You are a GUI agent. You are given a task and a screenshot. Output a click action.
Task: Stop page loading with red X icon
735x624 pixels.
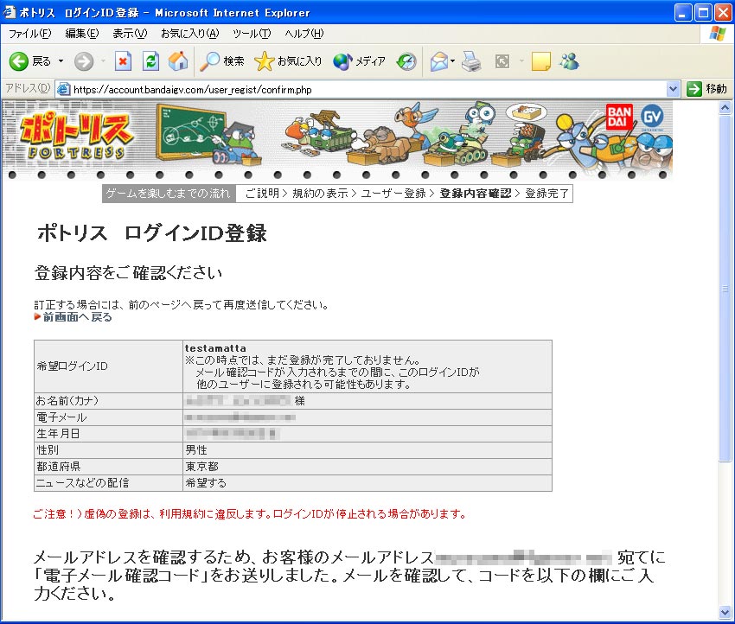pyautogui.click(x=123, y=61)
